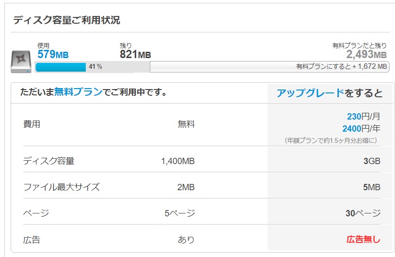Click the 579MB used amount

53,54
